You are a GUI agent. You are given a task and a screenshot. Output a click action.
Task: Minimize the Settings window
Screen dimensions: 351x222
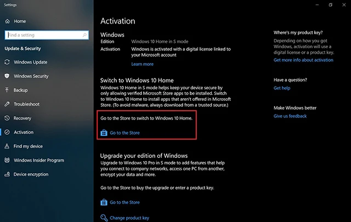(x=317, y=5)
